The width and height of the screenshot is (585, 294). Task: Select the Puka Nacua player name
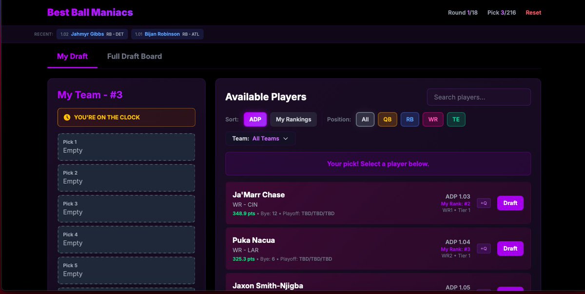pyautogui.click(x=253, y=240)
